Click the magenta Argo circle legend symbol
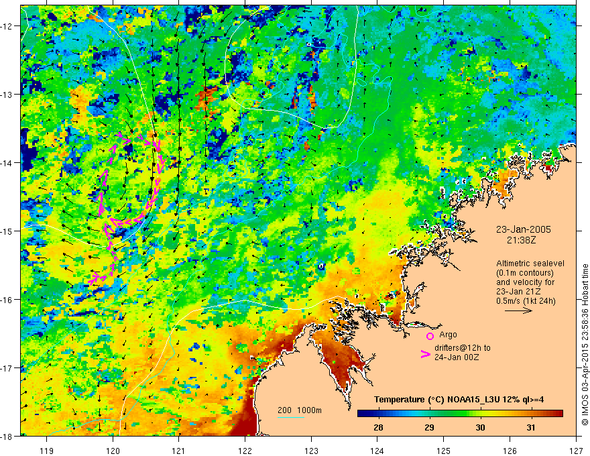This screenshot has height=456, width=590. point(430,336)
